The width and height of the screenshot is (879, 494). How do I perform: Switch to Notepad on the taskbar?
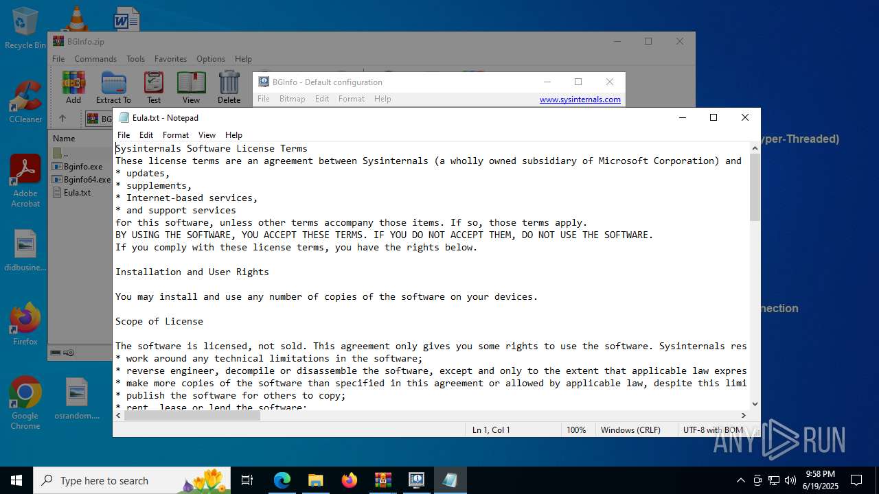point(450,480)
